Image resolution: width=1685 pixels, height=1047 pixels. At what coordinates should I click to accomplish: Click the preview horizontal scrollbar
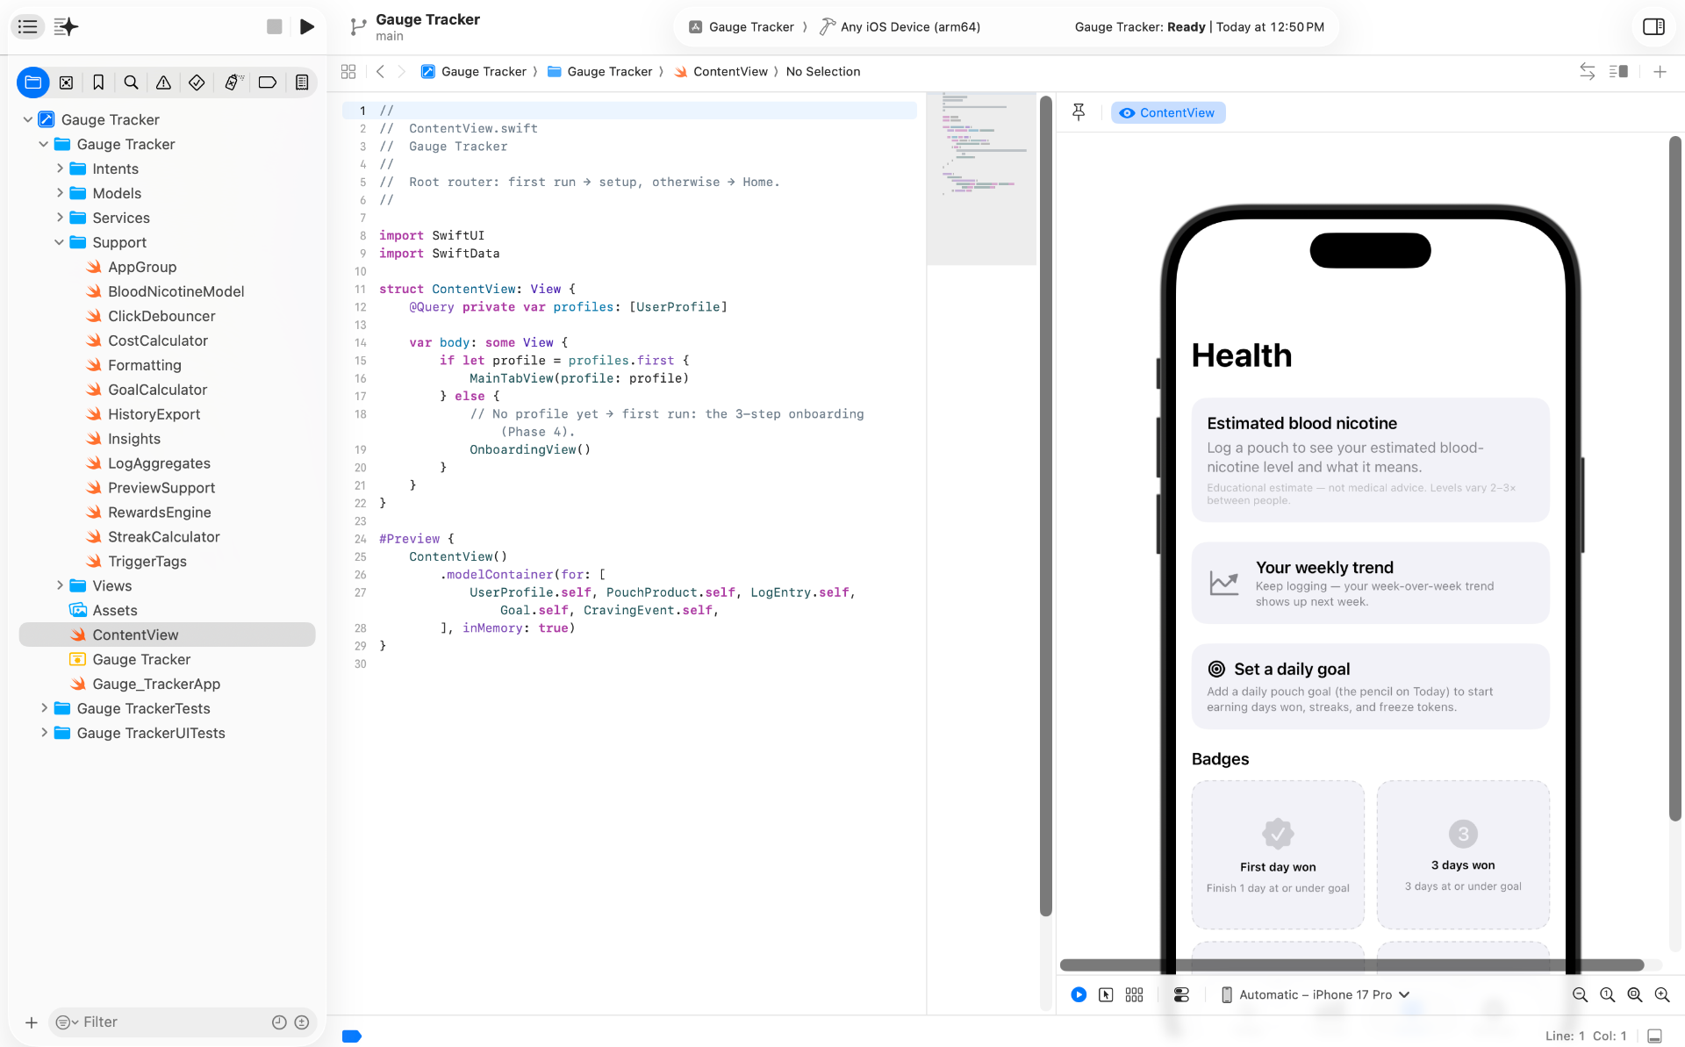[x=1352, y=965]
